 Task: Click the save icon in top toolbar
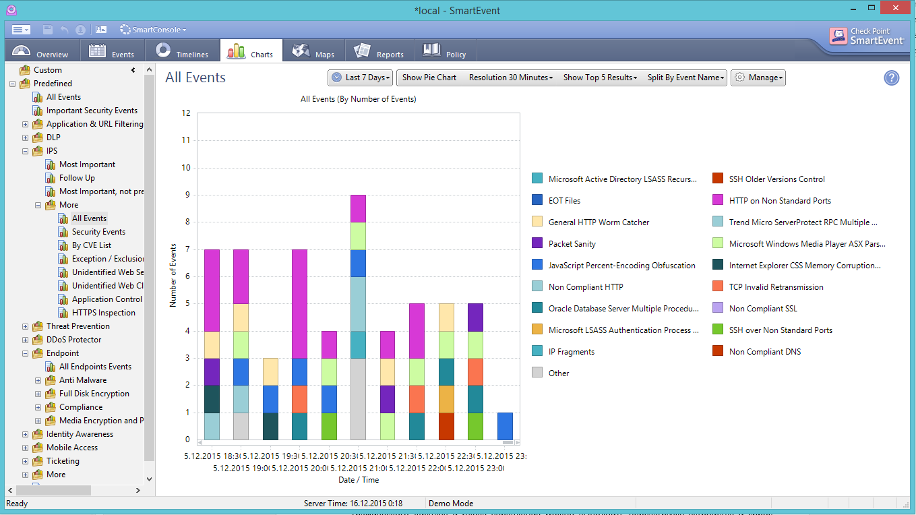pos(48,30)
